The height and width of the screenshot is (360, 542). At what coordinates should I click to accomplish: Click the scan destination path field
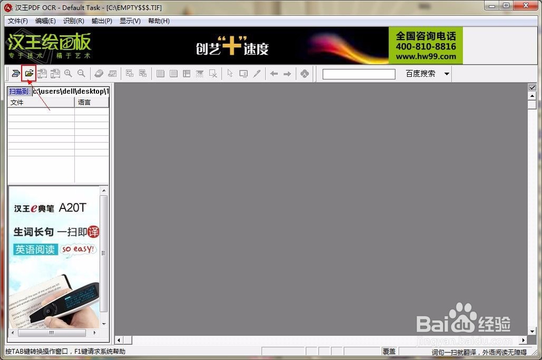click(x=70, y=91)
